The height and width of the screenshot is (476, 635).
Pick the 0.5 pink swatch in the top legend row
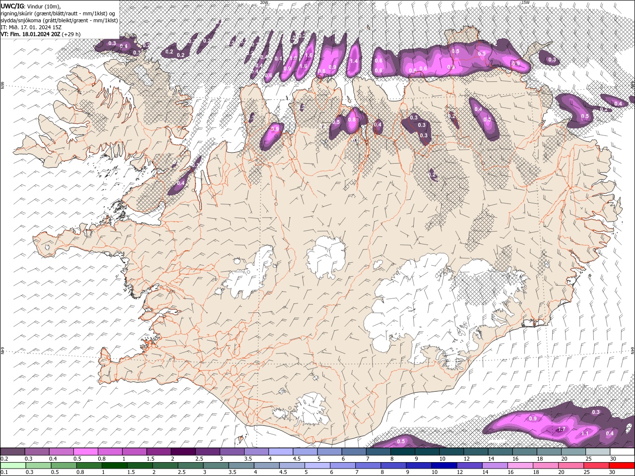point(85,452)
